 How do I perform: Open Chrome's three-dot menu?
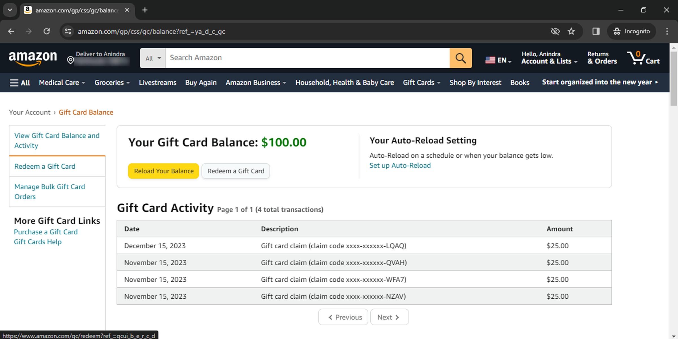667,31
